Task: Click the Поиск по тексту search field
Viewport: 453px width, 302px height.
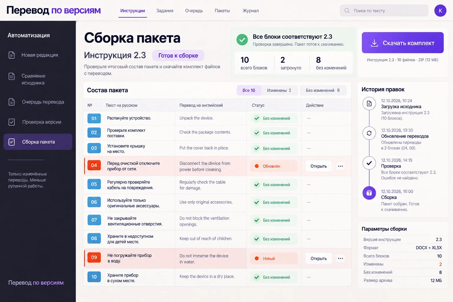Action: 384,11
